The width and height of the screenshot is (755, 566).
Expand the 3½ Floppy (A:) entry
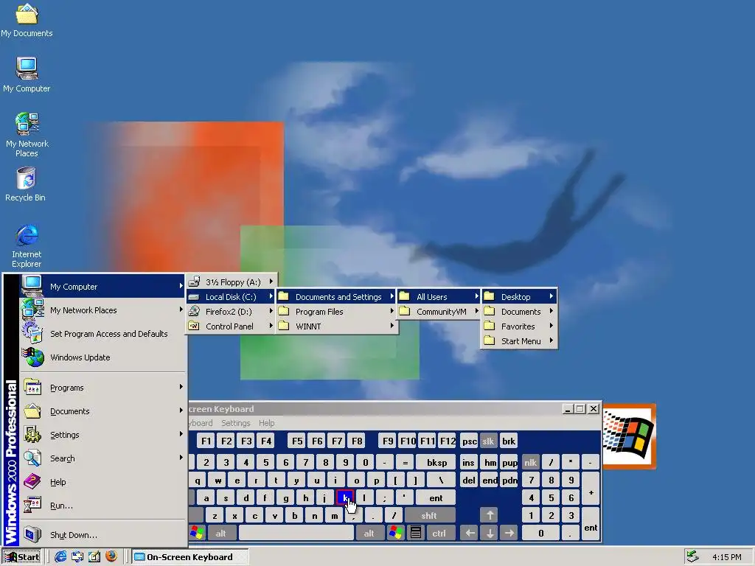click(231, 282)
